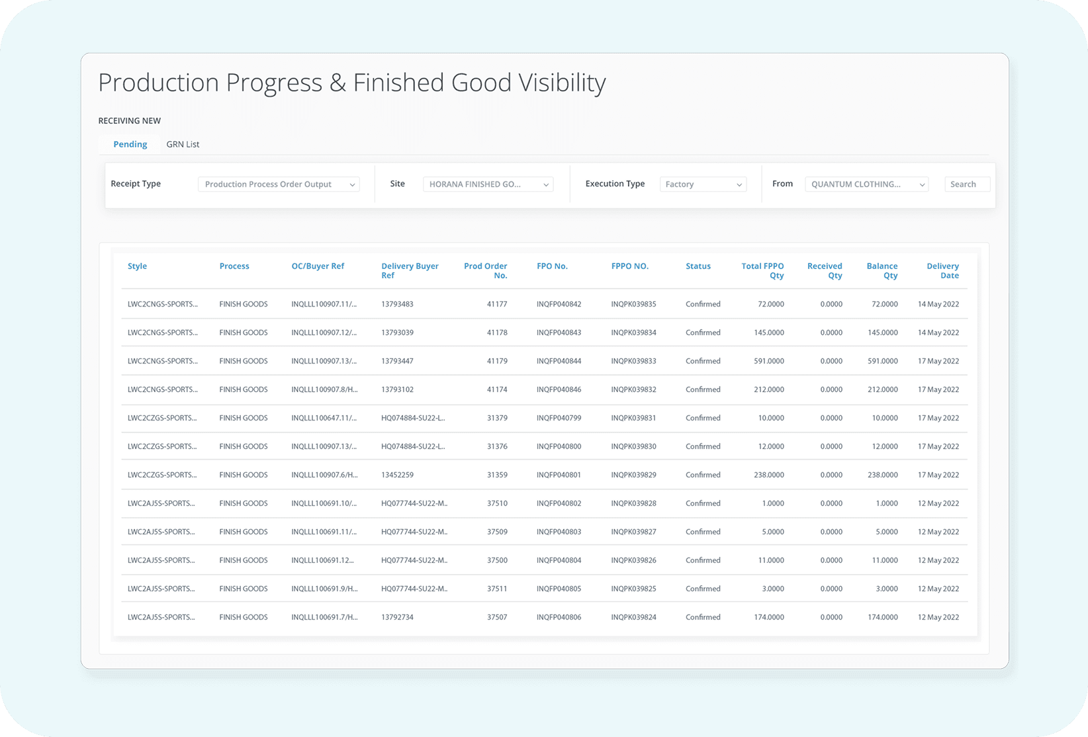Sort by Delivery Buyer Ref column

point(410,270)
